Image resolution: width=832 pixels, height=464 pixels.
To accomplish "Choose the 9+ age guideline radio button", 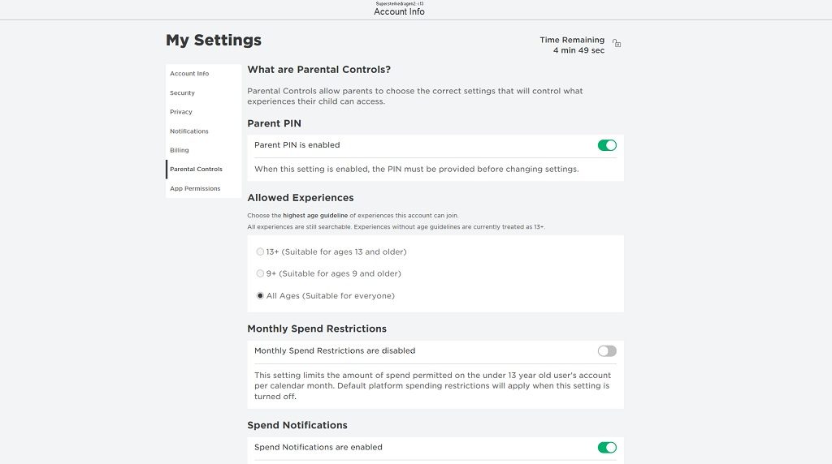I will coord(260,273).
